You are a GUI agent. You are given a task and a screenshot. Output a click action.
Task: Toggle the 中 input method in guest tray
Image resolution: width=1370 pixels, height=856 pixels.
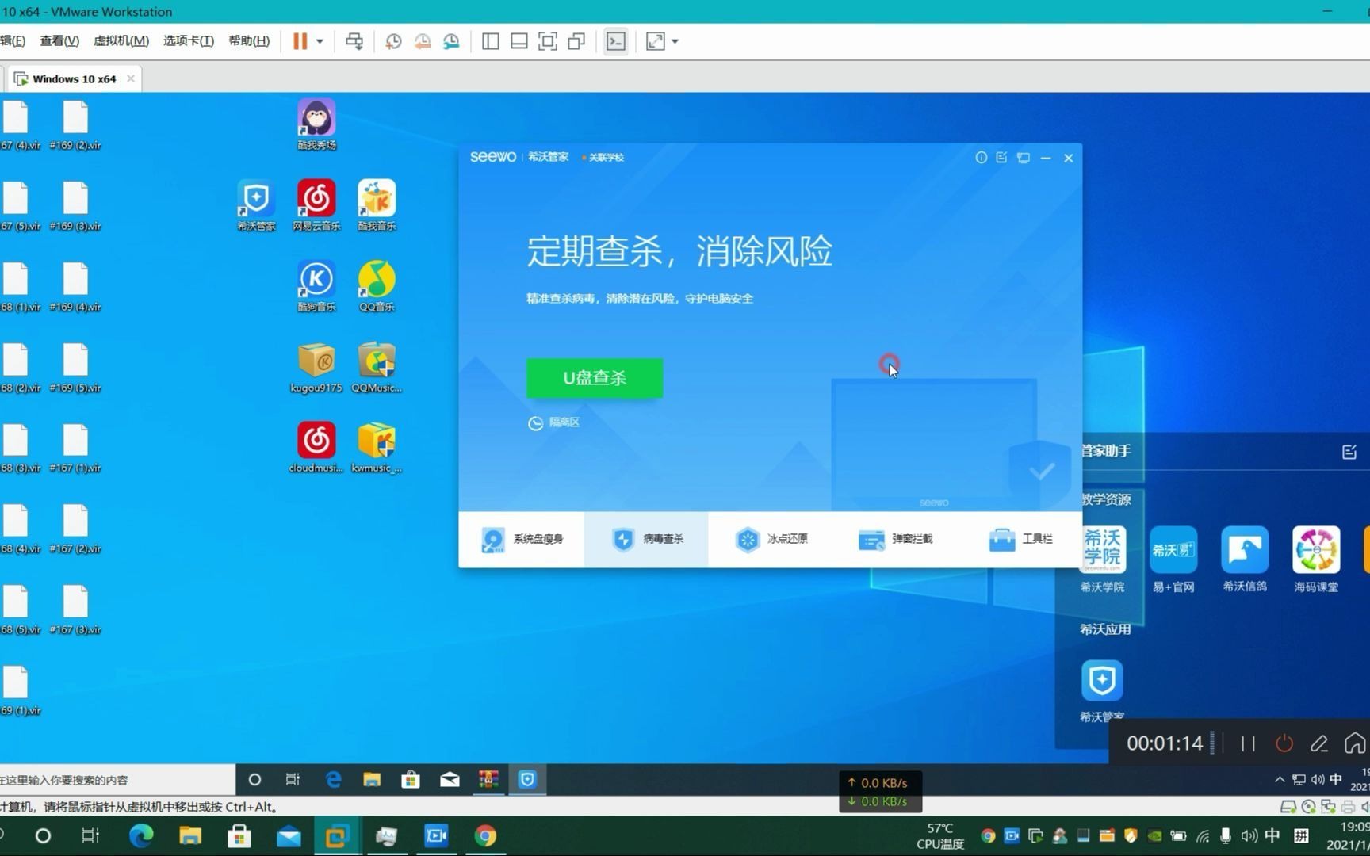pyautogui.click(x=1336, y=780)
